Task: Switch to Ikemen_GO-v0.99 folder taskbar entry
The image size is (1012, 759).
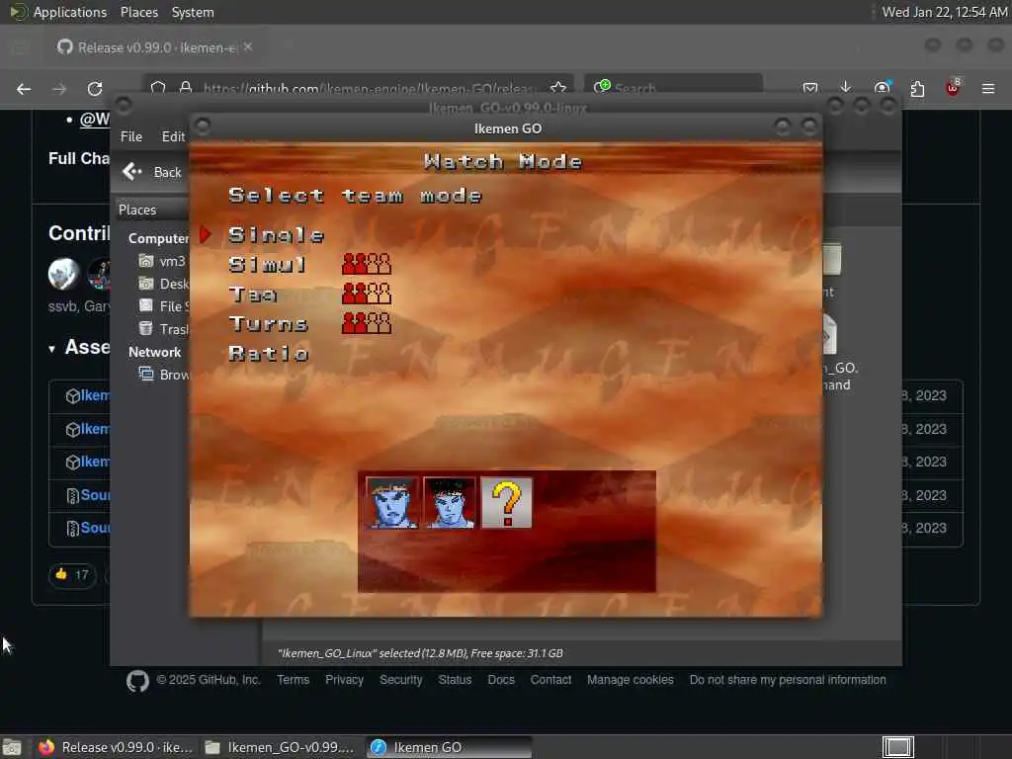Action: (x=281, y=747)
